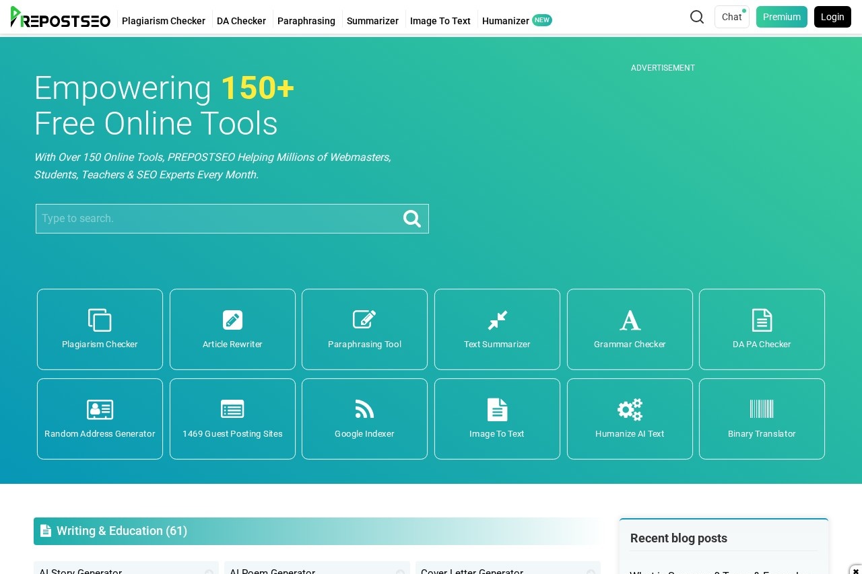Open the Image To Text card

tap(497, 419)
